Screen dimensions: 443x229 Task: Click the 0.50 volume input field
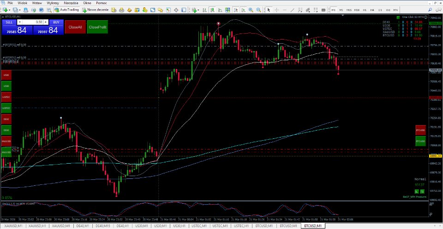click(x=32, y=22)
